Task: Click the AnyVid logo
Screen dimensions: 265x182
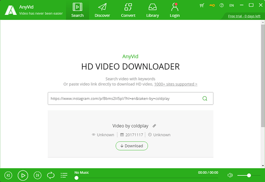Action: [x=11, y=10]
